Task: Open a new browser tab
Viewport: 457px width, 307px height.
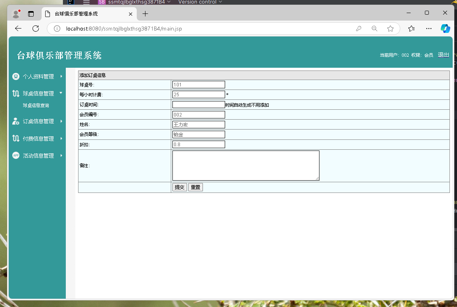Action: (145, 14)
